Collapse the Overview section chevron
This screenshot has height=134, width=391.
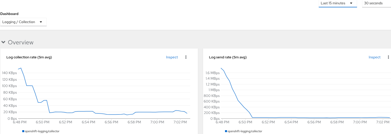coord(3,42)
